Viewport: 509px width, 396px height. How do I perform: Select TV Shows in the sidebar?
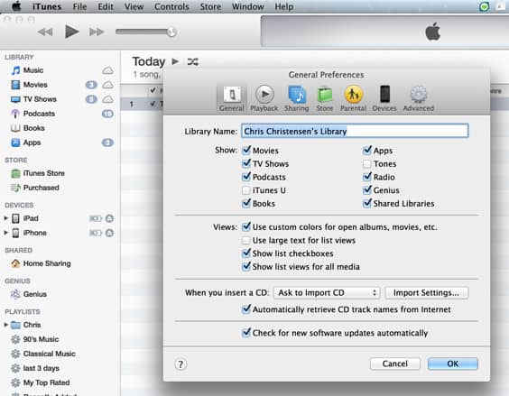(40, 99)
